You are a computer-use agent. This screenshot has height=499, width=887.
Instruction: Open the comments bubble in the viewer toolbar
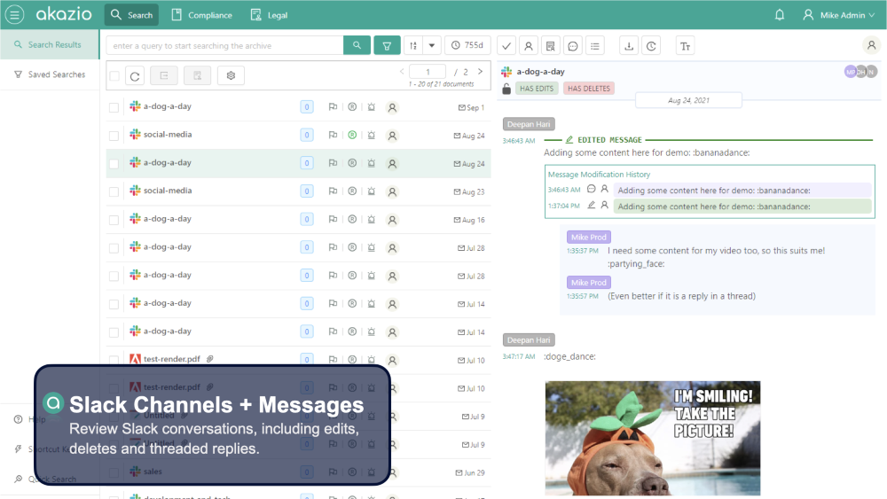pyautogui.click(x=572, y=46)
